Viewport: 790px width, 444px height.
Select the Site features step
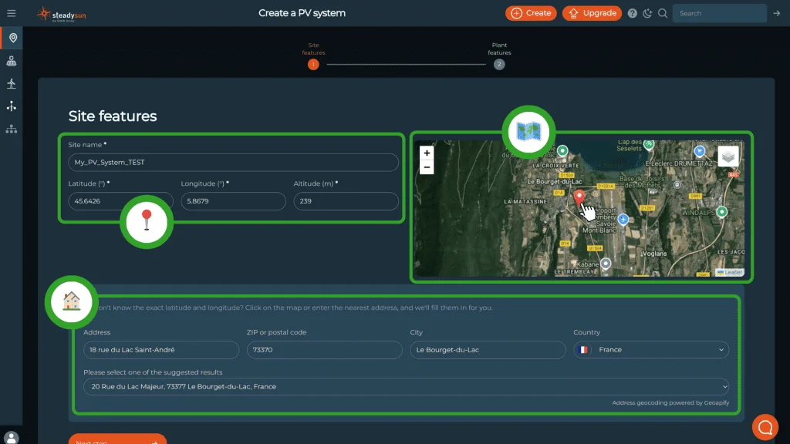pyautogui.click(x=313, y=65)
